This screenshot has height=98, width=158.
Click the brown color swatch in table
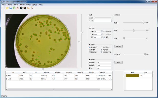[x=132, y=76]
